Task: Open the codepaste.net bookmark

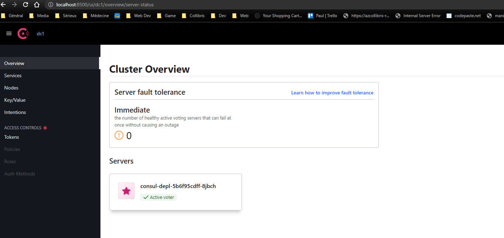Action: (x=464, y=16)
